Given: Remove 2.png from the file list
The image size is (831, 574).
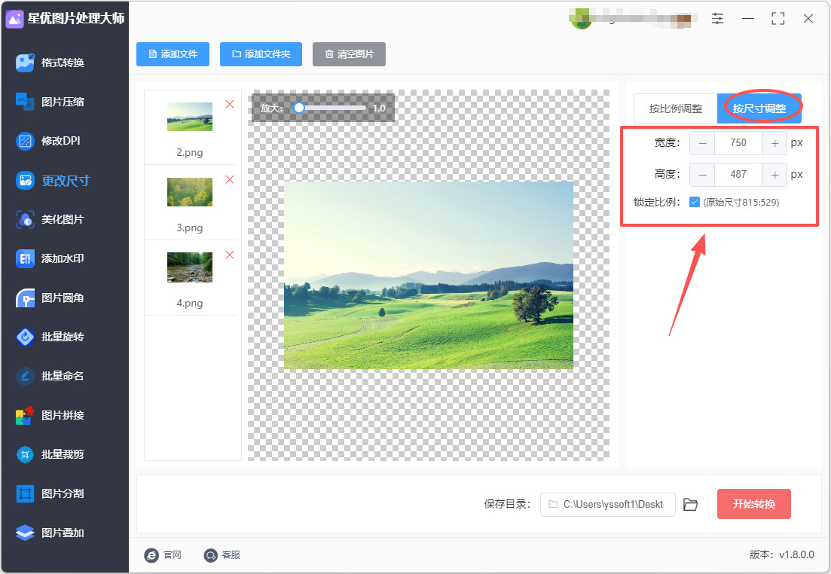Looking at the screenshot, I should point(230,104).
